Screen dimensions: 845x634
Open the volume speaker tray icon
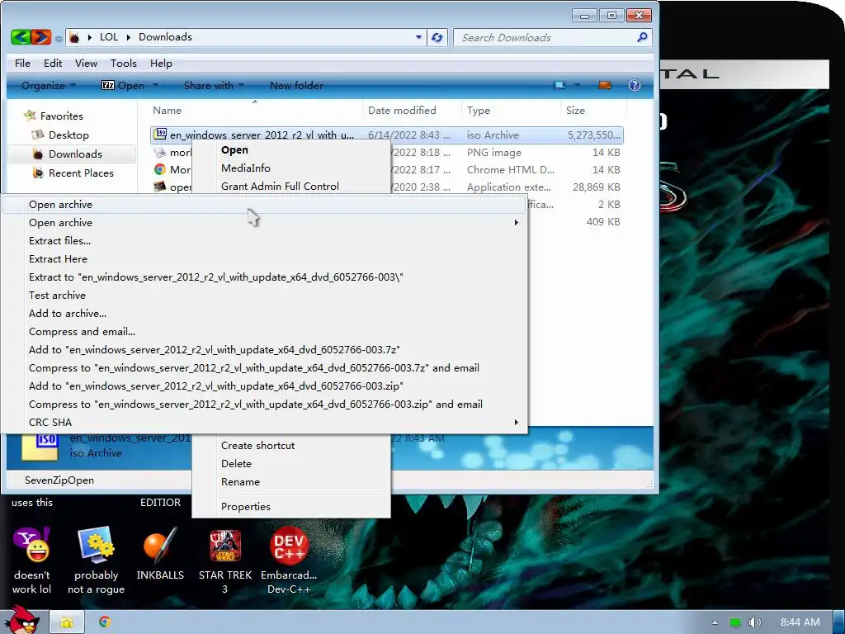(x=754, y=622)
